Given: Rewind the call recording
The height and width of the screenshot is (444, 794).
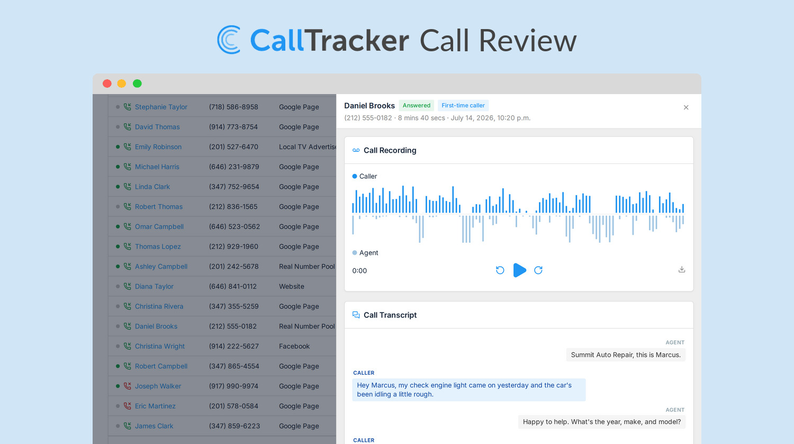Looking at the screenshot, I should pyautogui.click(x=500, y=270).
